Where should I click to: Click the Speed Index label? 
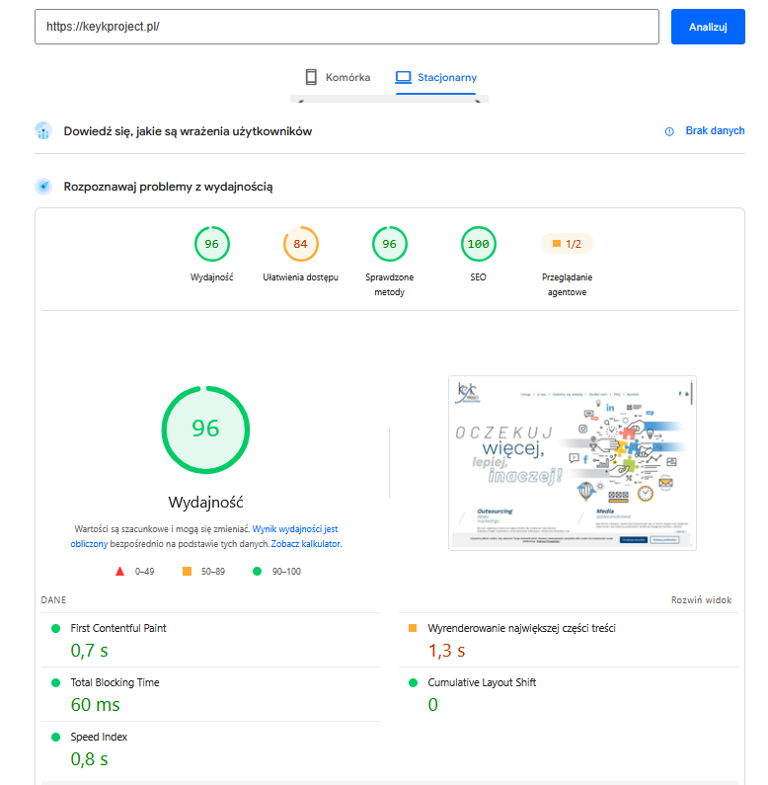99,737
